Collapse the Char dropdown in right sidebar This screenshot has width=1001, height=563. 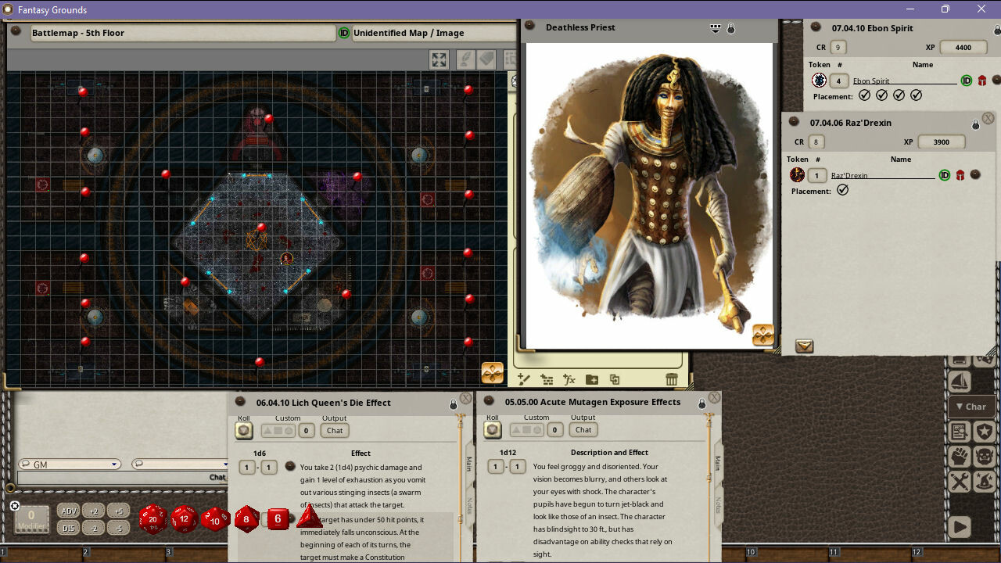pyautogui.click(x=971, y=406)
